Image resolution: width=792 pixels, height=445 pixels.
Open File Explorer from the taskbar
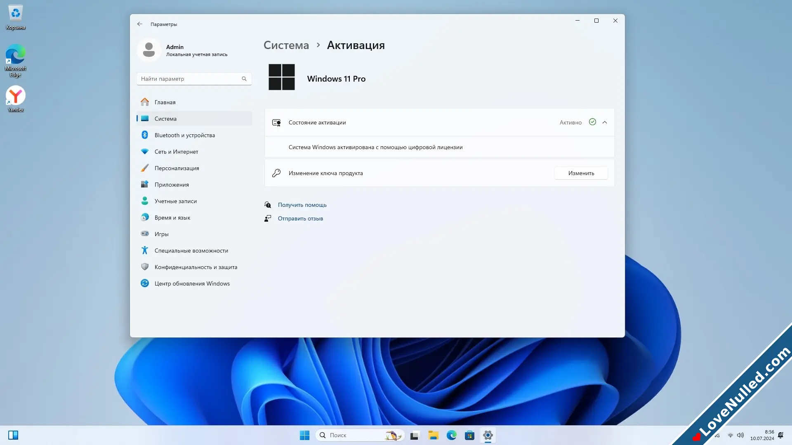[x=433, y=435]
